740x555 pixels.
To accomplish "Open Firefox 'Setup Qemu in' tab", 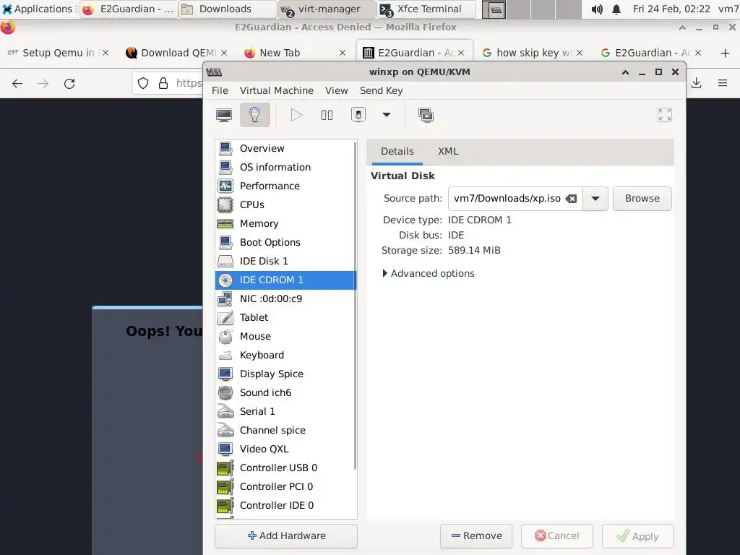I will coord(58,53).
